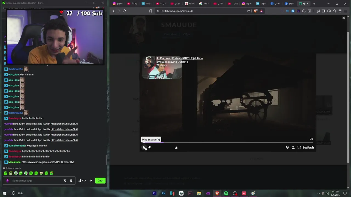The width and height of the screenshot is (351, 197).
Task: Open the emoji picker in chat input
Action: 71,181
